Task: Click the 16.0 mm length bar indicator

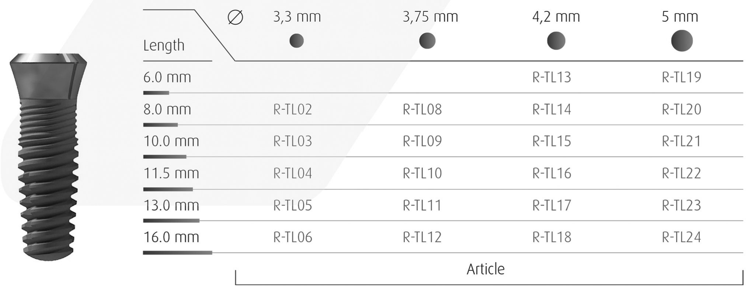Action: [177, 253]
